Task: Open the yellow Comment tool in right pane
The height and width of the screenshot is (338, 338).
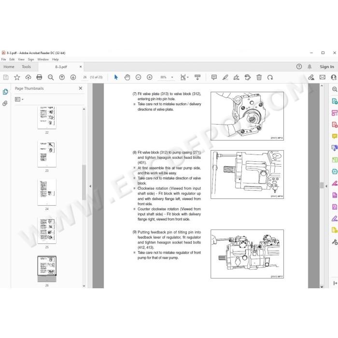Action: pos(335,136)
